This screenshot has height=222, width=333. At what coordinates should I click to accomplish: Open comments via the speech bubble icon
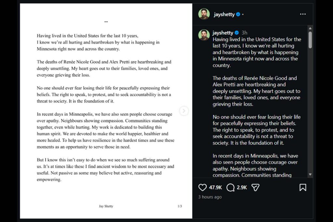click(231, 187)
